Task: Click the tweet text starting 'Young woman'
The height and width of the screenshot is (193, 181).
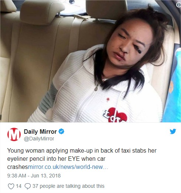Action: (x=82, y=159)
